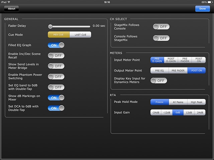Toggle Set EQ band to 0dB with Double-Tap

(56, 87)
